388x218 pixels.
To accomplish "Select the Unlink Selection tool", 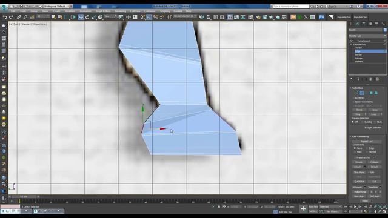I will (25, 17).
